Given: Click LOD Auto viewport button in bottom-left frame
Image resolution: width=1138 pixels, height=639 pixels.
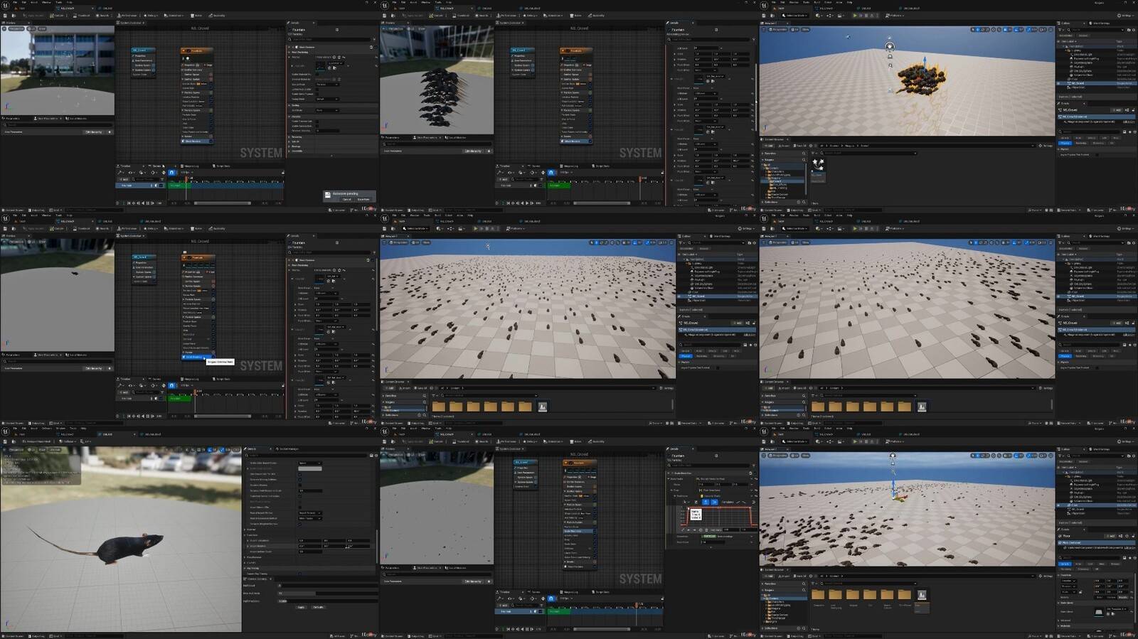Looking at the screenshot, I should [55, 450].
